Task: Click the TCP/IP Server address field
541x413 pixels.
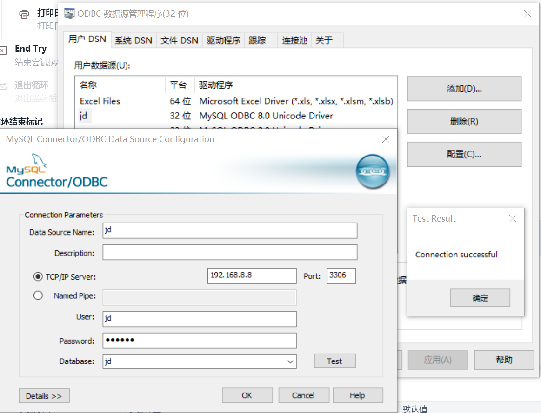Action: point(252,276)
